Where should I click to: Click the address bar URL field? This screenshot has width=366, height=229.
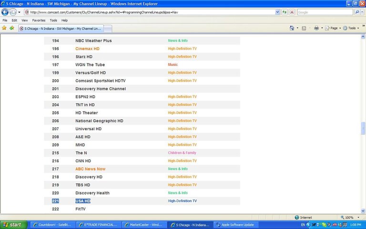click(150, 12)
